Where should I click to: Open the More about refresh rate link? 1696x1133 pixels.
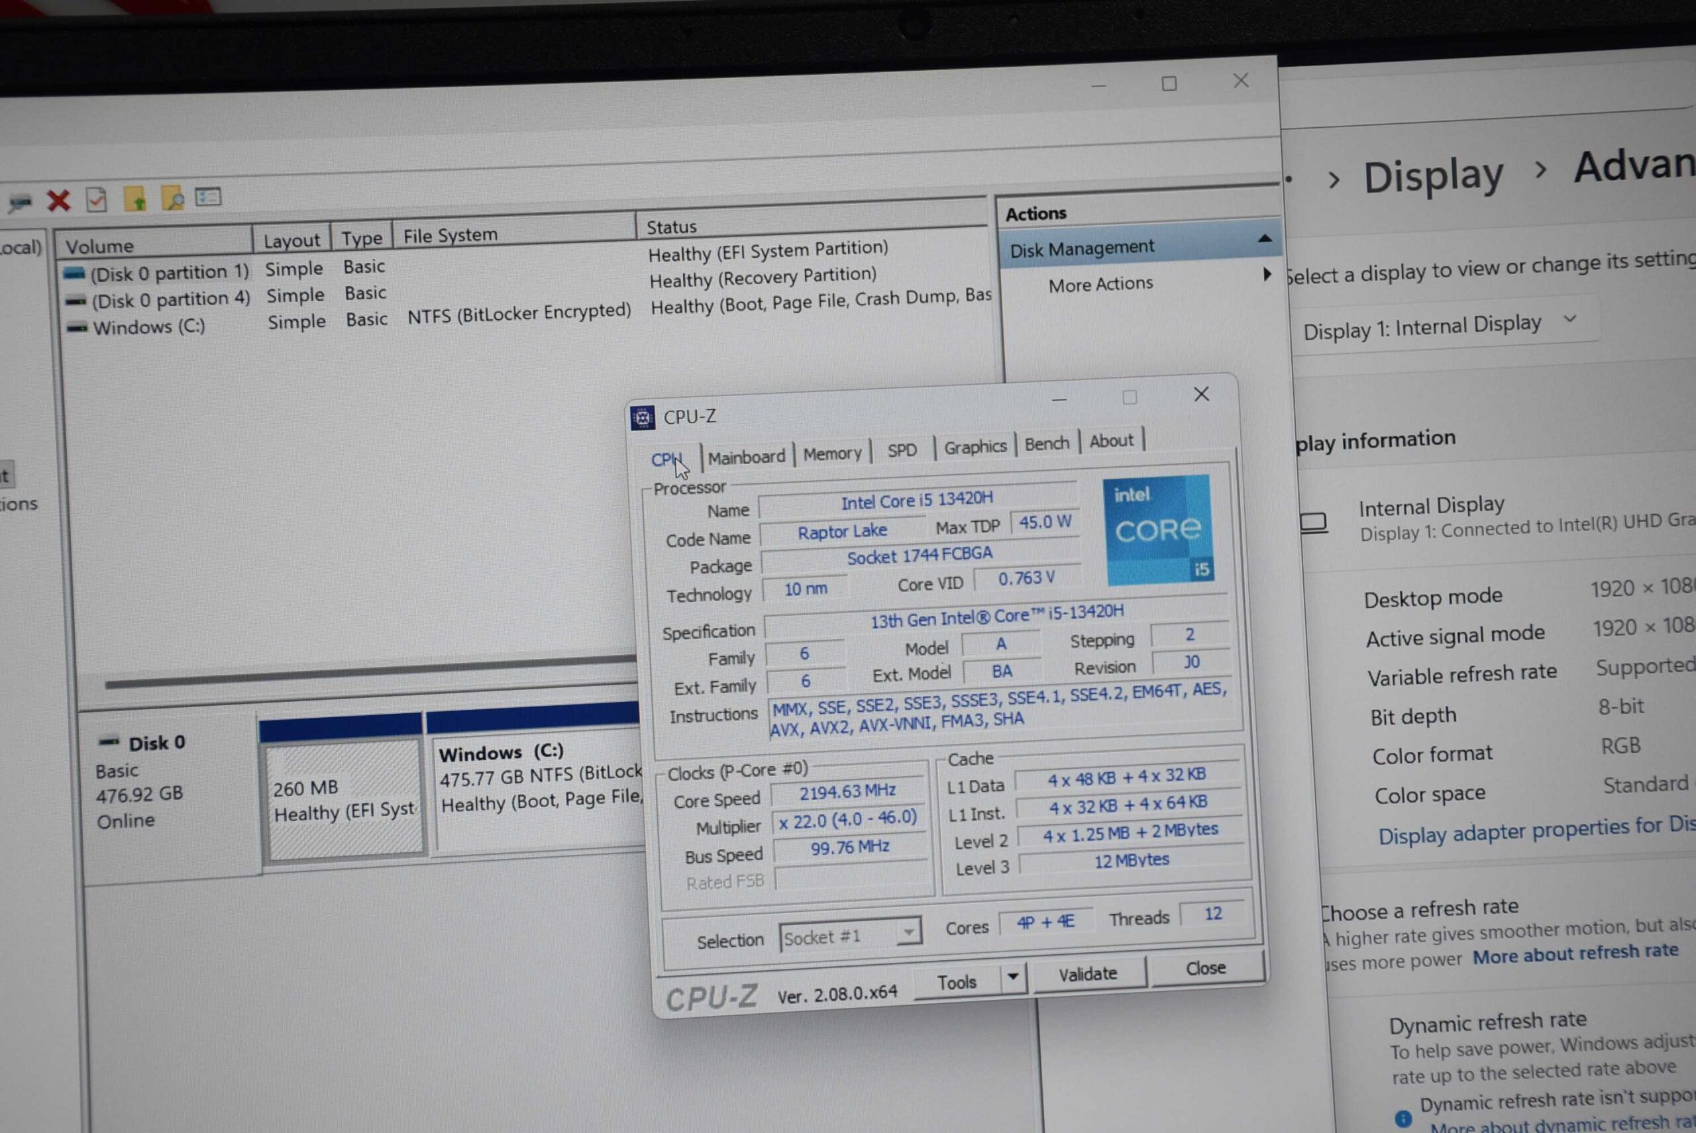[x=1575, y=954]
